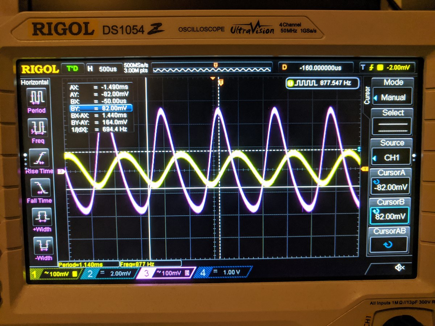Viewport: 435px width, 326px height.
Task: Click the Horizontal menu header
Action: (x=35, y=83)
